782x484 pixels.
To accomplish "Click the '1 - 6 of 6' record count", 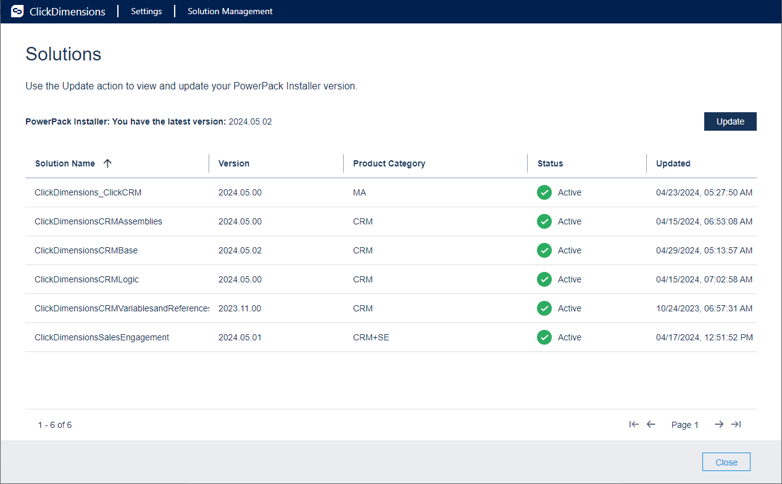I will [x=54, y=425].
